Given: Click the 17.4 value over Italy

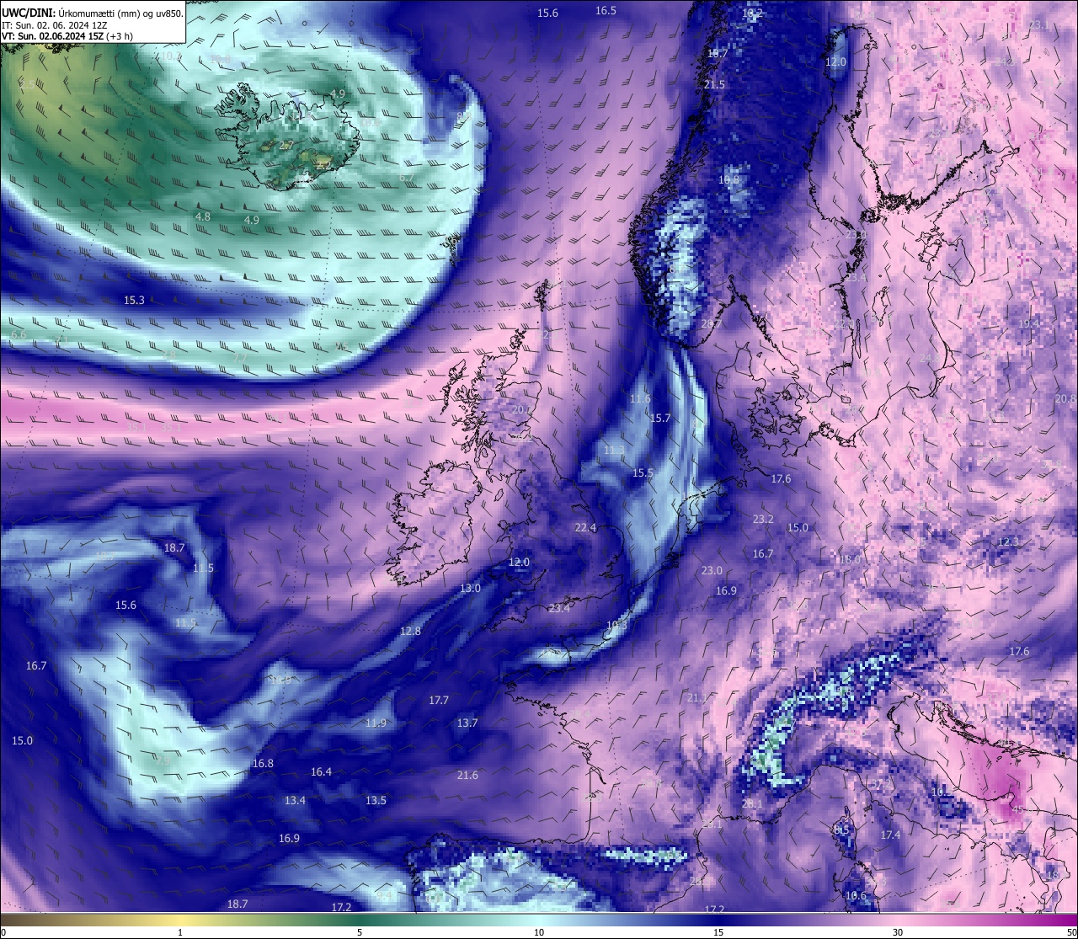Looking at the screenshot, I should click(890, 835).
